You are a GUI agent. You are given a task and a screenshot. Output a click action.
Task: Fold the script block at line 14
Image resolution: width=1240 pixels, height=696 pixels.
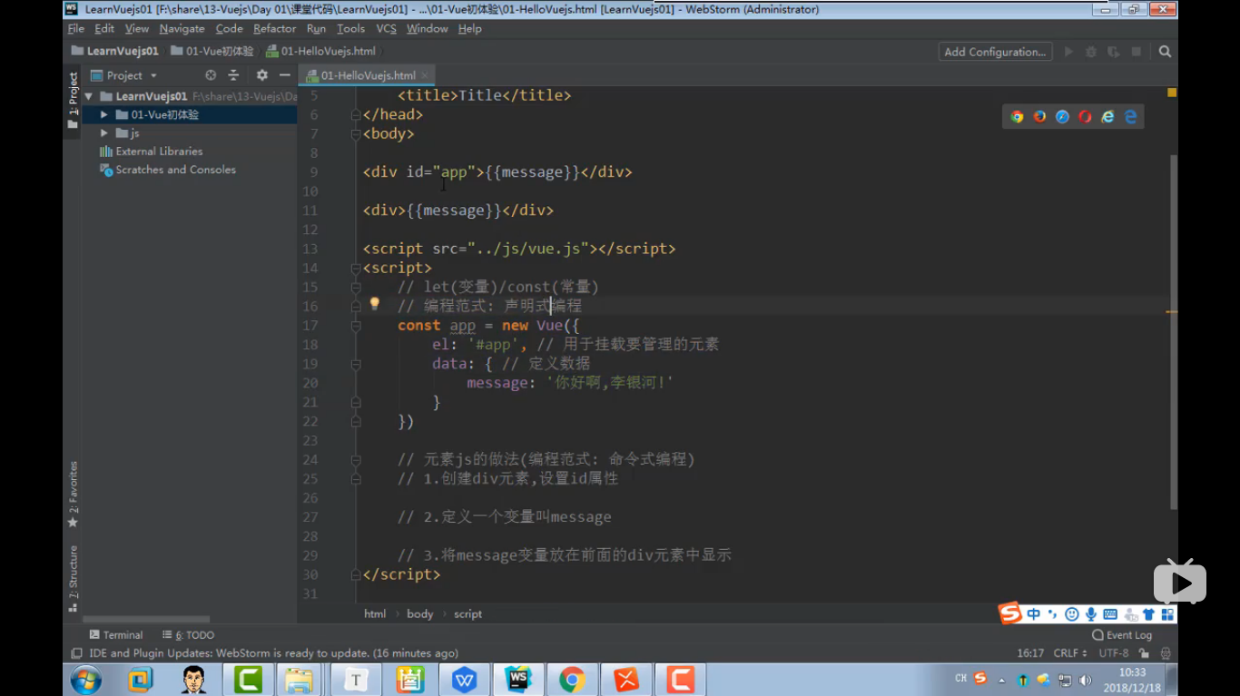(x=356, y=269)
